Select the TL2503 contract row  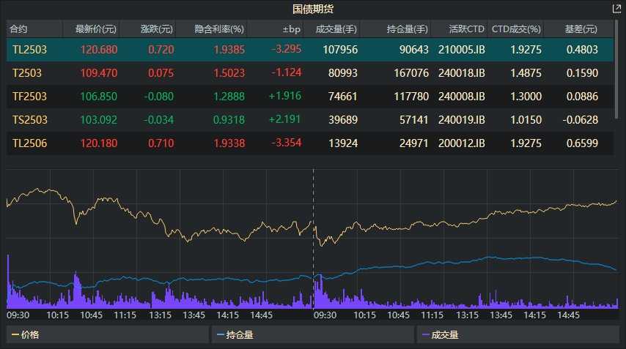28,50
